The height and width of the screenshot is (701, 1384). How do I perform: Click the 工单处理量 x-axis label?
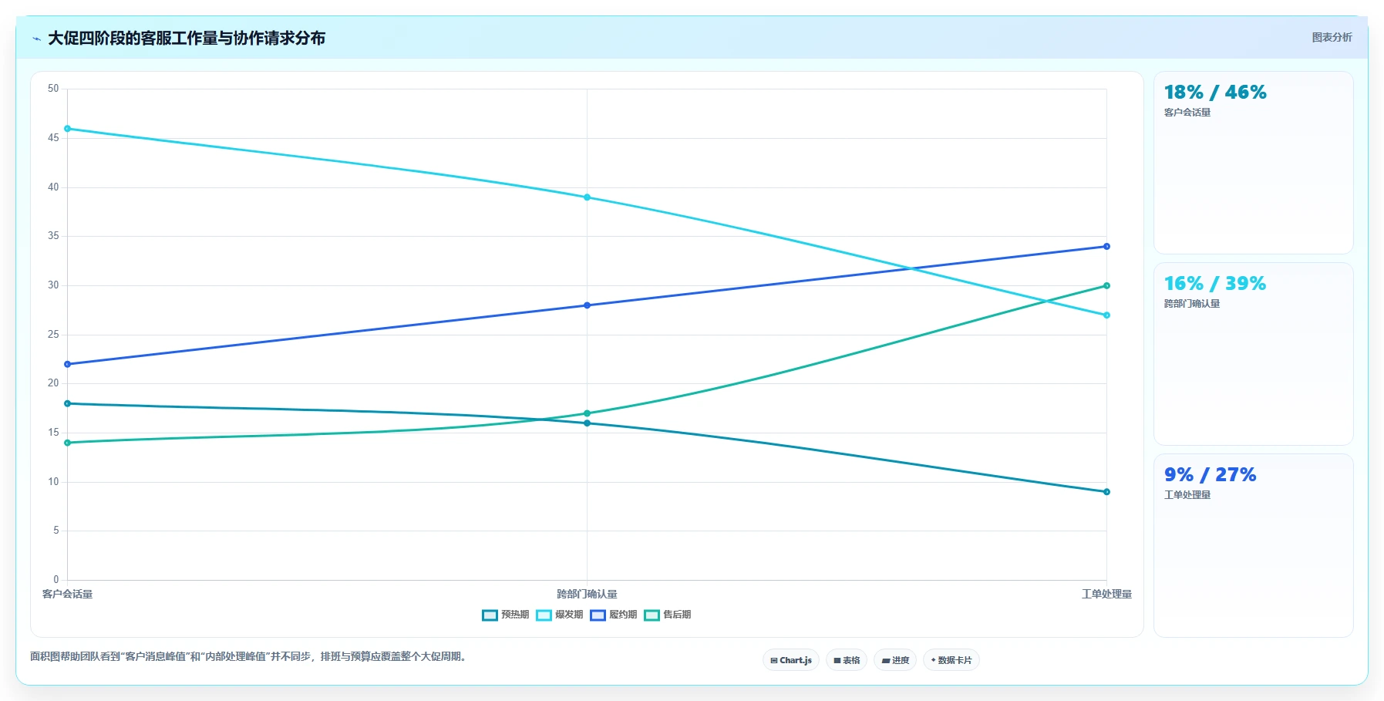click(1106, 594)
